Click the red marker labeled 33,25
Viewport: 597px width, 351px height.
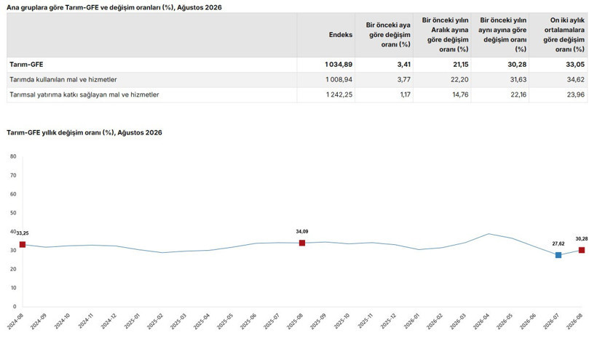[x=23, y=245]
